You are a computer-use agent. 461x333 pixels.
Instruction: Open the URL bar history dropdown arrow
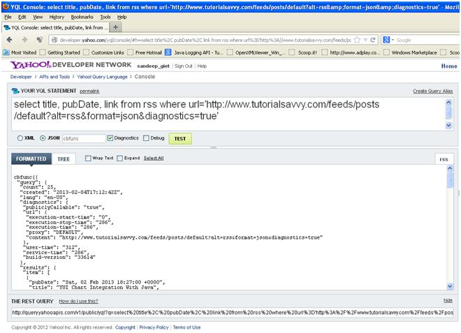(x=365, y=40)
